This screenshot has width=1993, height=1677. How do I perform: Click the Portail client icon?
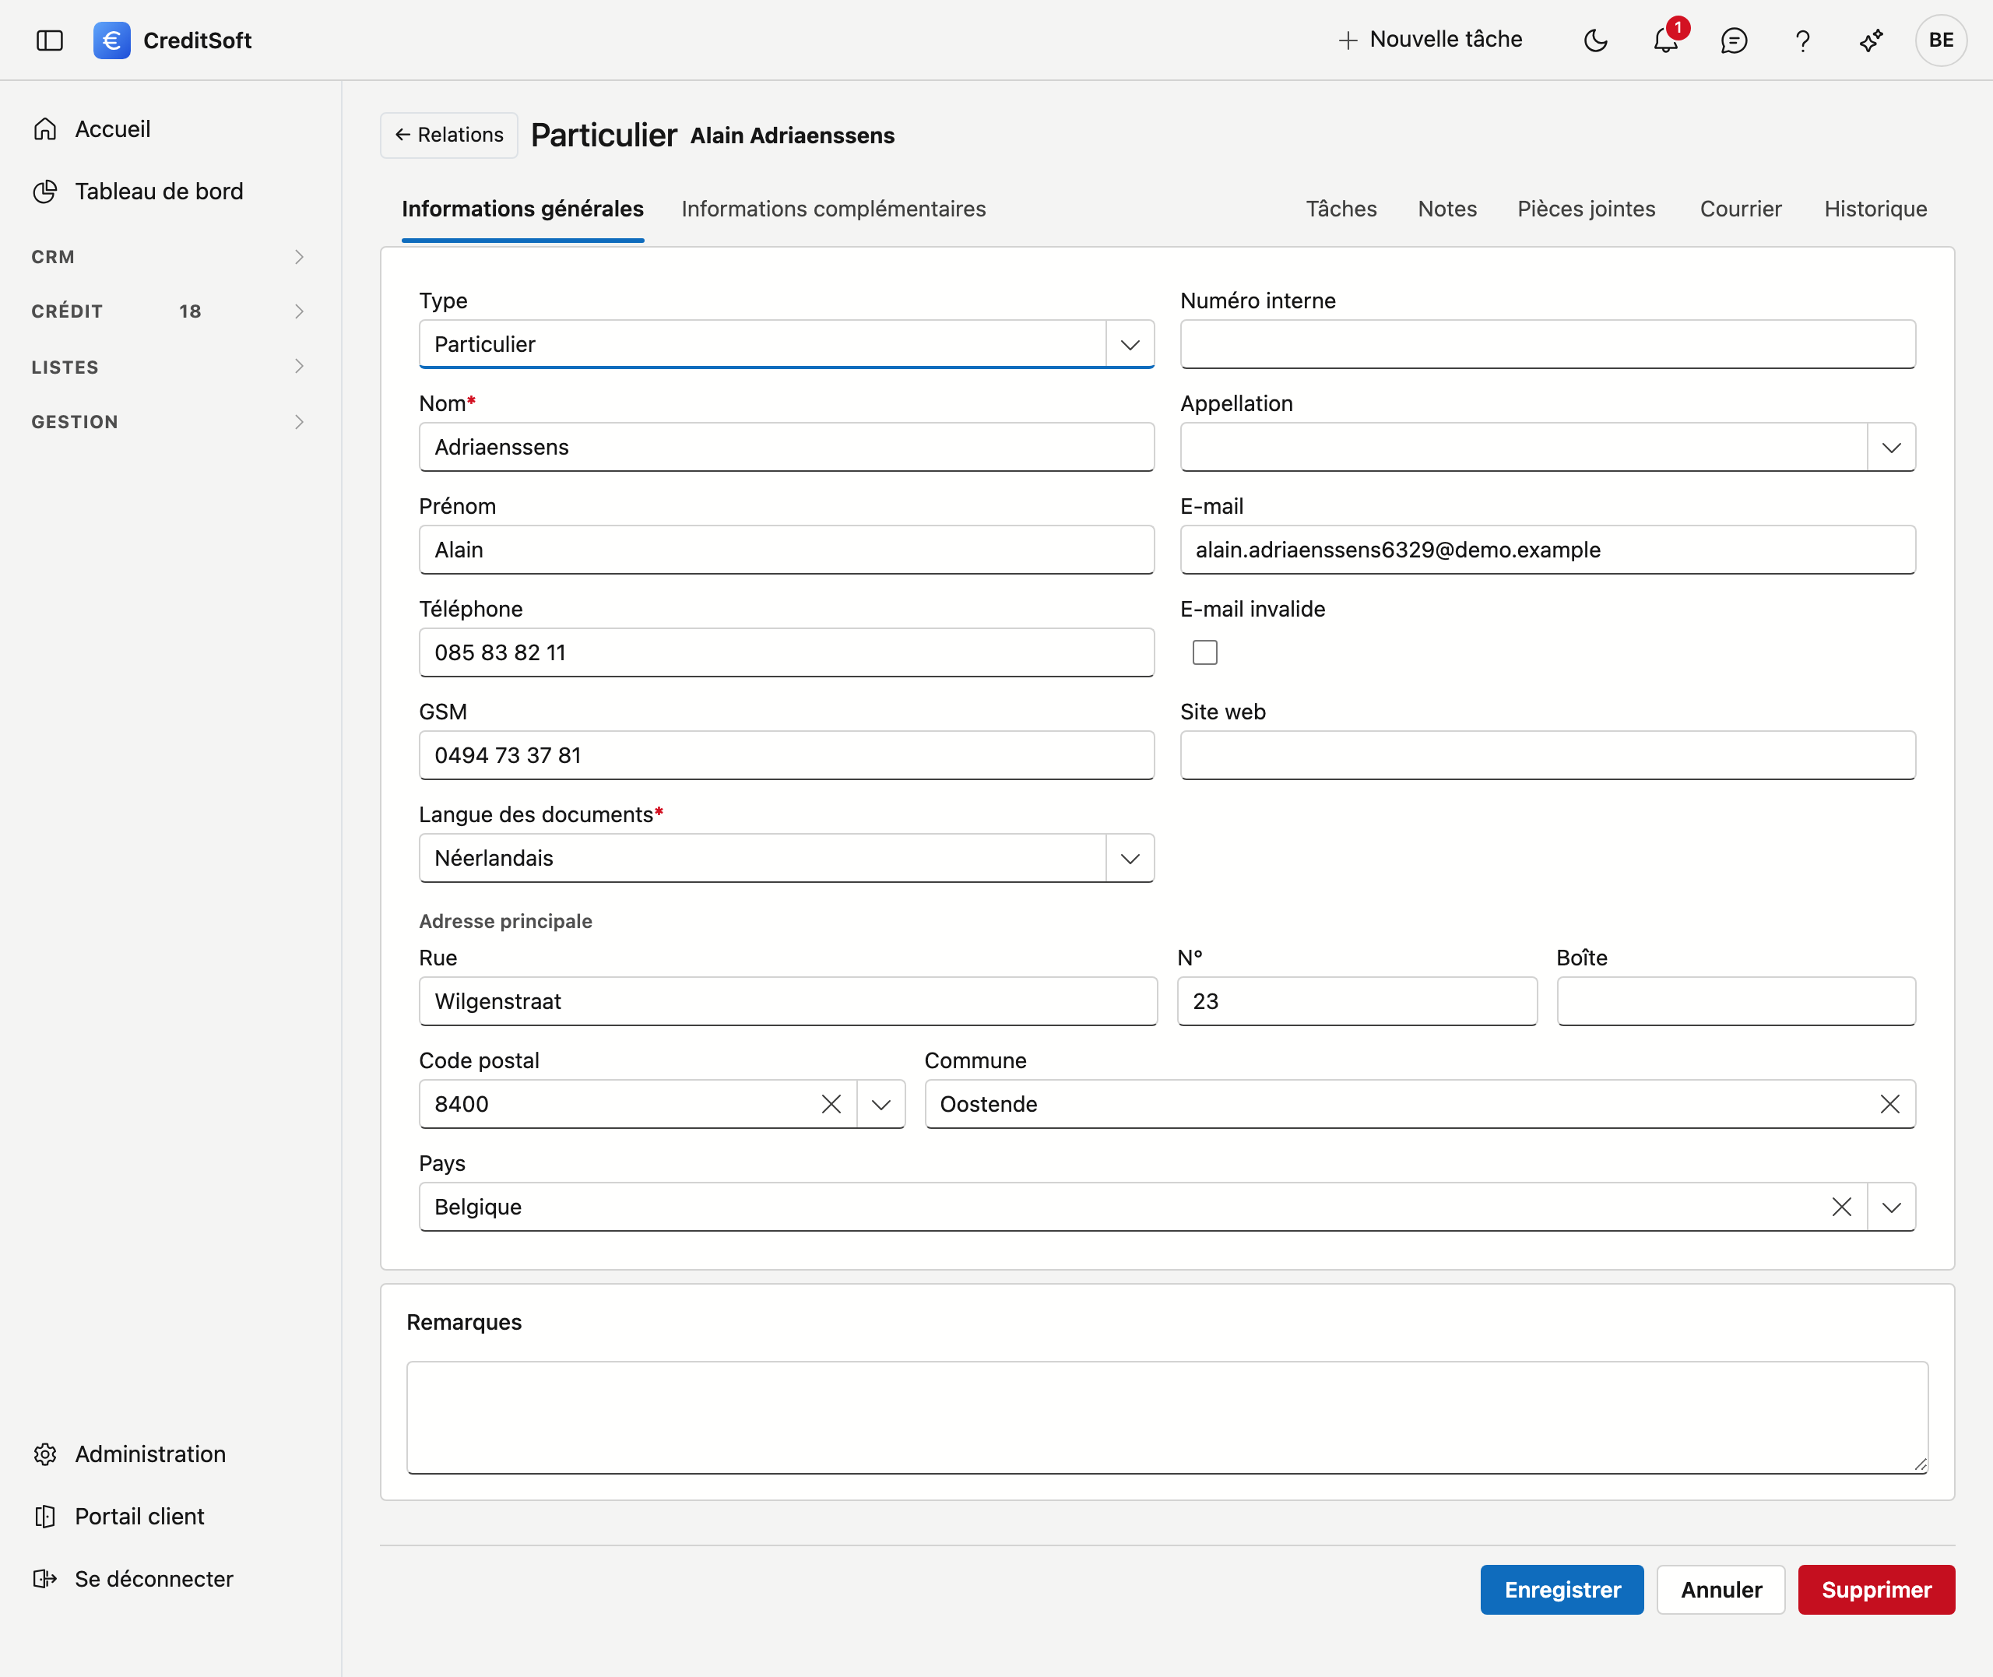(44, 1517)
